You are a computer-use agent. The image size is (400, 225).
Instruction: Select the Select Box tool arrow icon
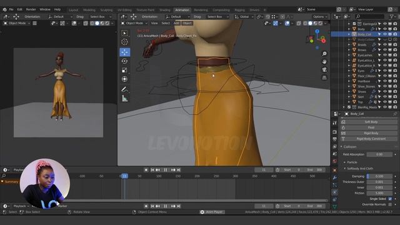[124, 33]
